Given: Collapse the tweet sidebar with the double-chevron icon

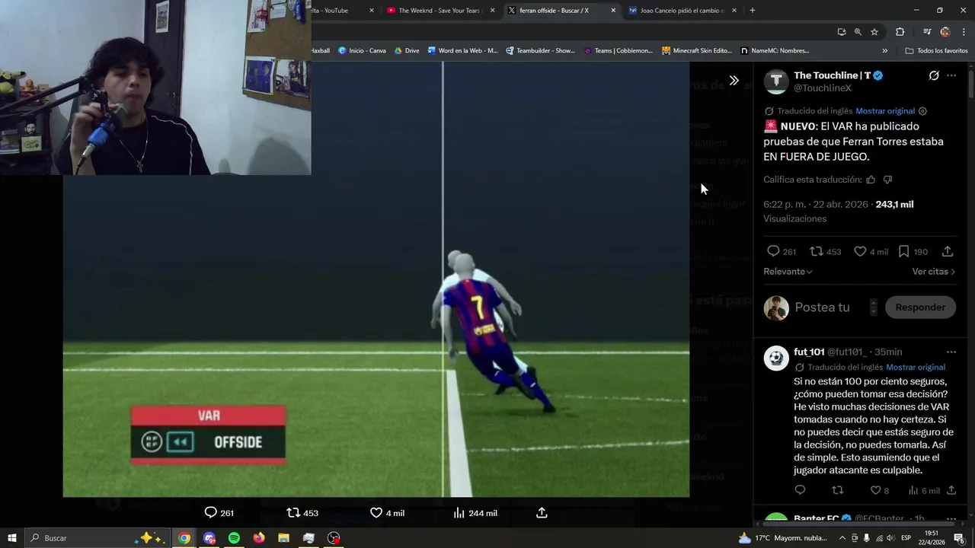Looking at the screenshot, I should 734,80.
